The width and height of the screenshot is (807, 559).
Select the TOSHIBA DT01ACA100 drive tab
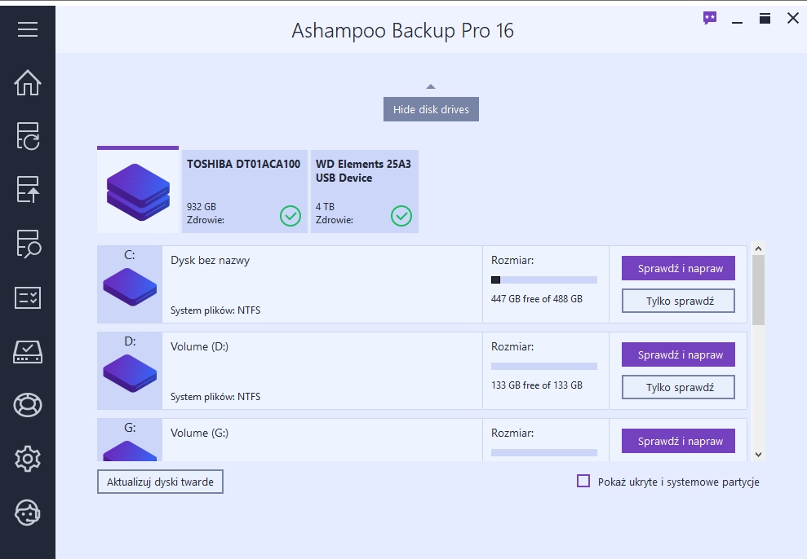pyautogui.click(x=244, y=191)
